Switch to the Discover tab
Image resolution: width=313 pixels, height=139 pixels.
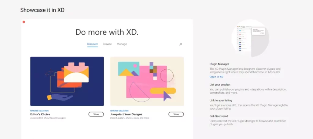92,44
